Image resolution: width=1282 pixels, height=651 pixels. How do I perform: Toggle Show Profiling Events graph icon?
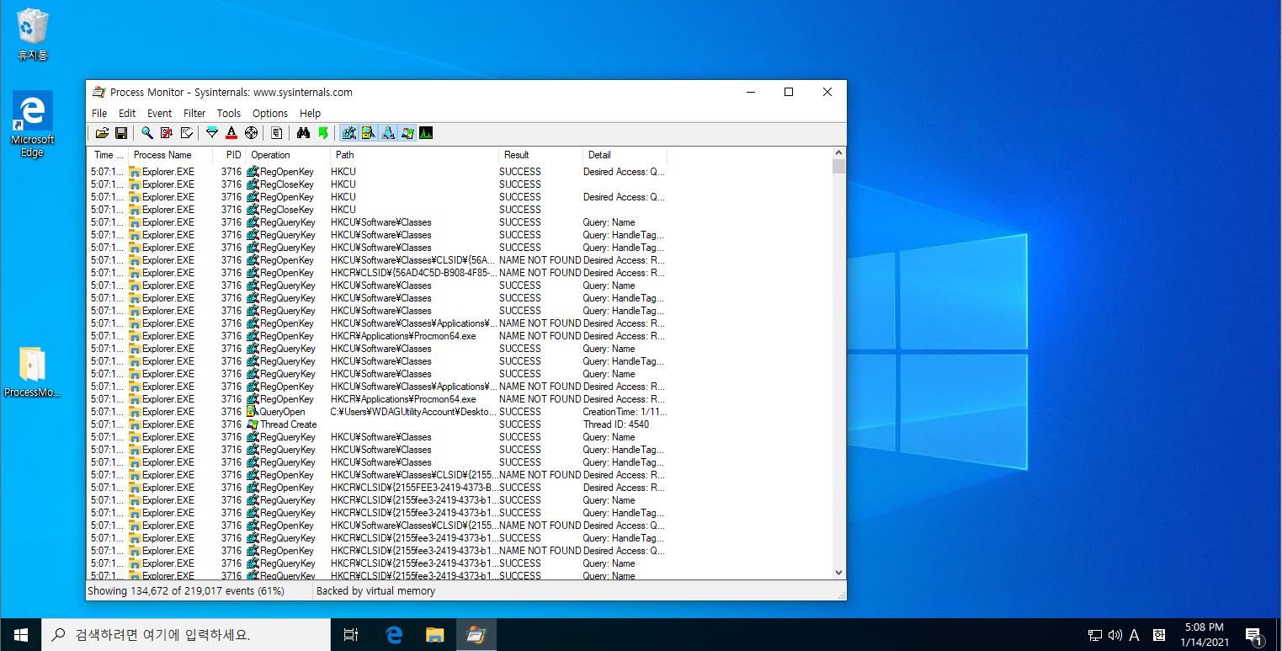[426, 133]
